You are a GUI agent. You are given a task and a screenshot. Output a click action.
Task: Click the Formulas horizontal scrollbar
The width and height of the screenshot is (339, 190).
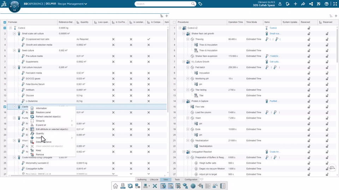click(64, 176)
